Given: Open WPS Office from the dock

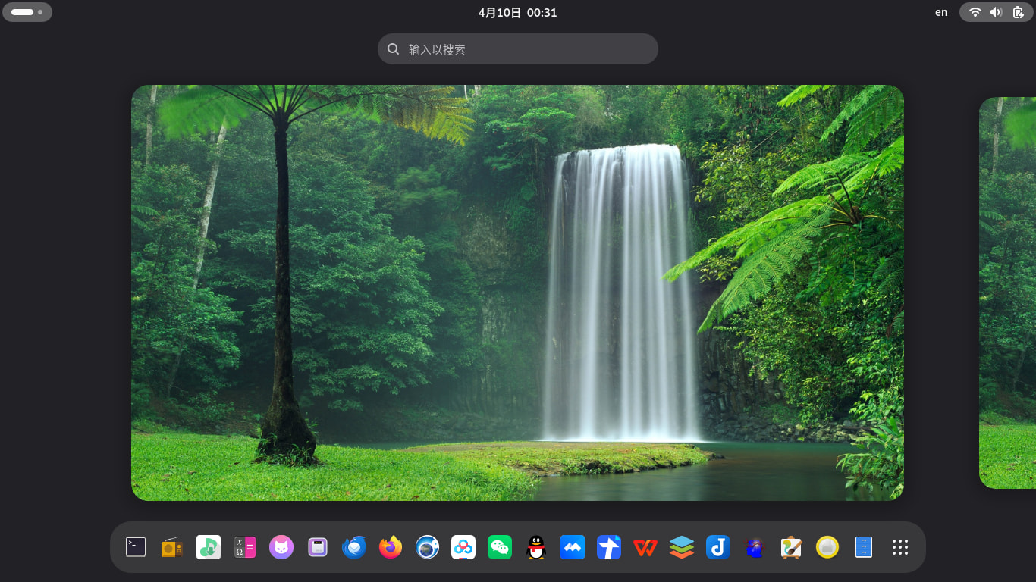Looking at the screenshot, I should (645, 547).
